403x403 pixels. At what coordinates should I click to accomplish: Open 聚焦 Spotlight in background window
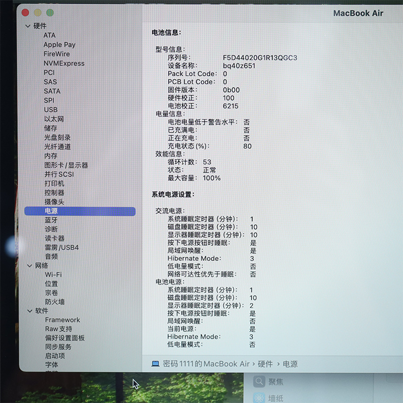268,382
